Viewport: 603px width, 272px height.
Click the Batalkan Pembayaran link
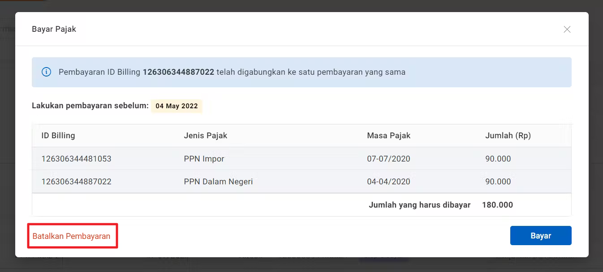point(71,236)
